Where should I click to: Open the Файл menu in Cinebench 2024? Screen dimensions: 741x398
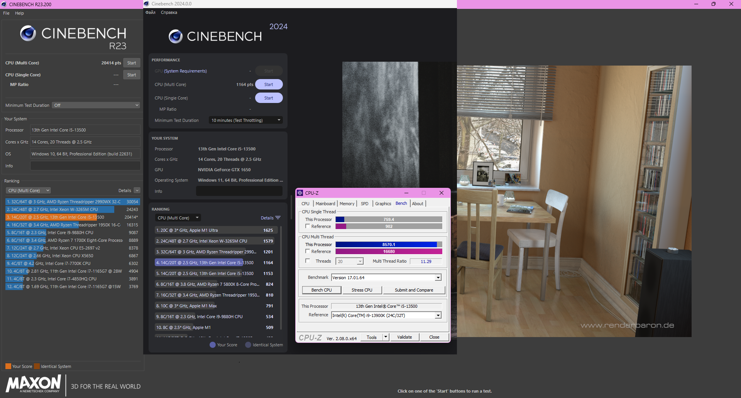pyautogui.click(x=151, y=12)
